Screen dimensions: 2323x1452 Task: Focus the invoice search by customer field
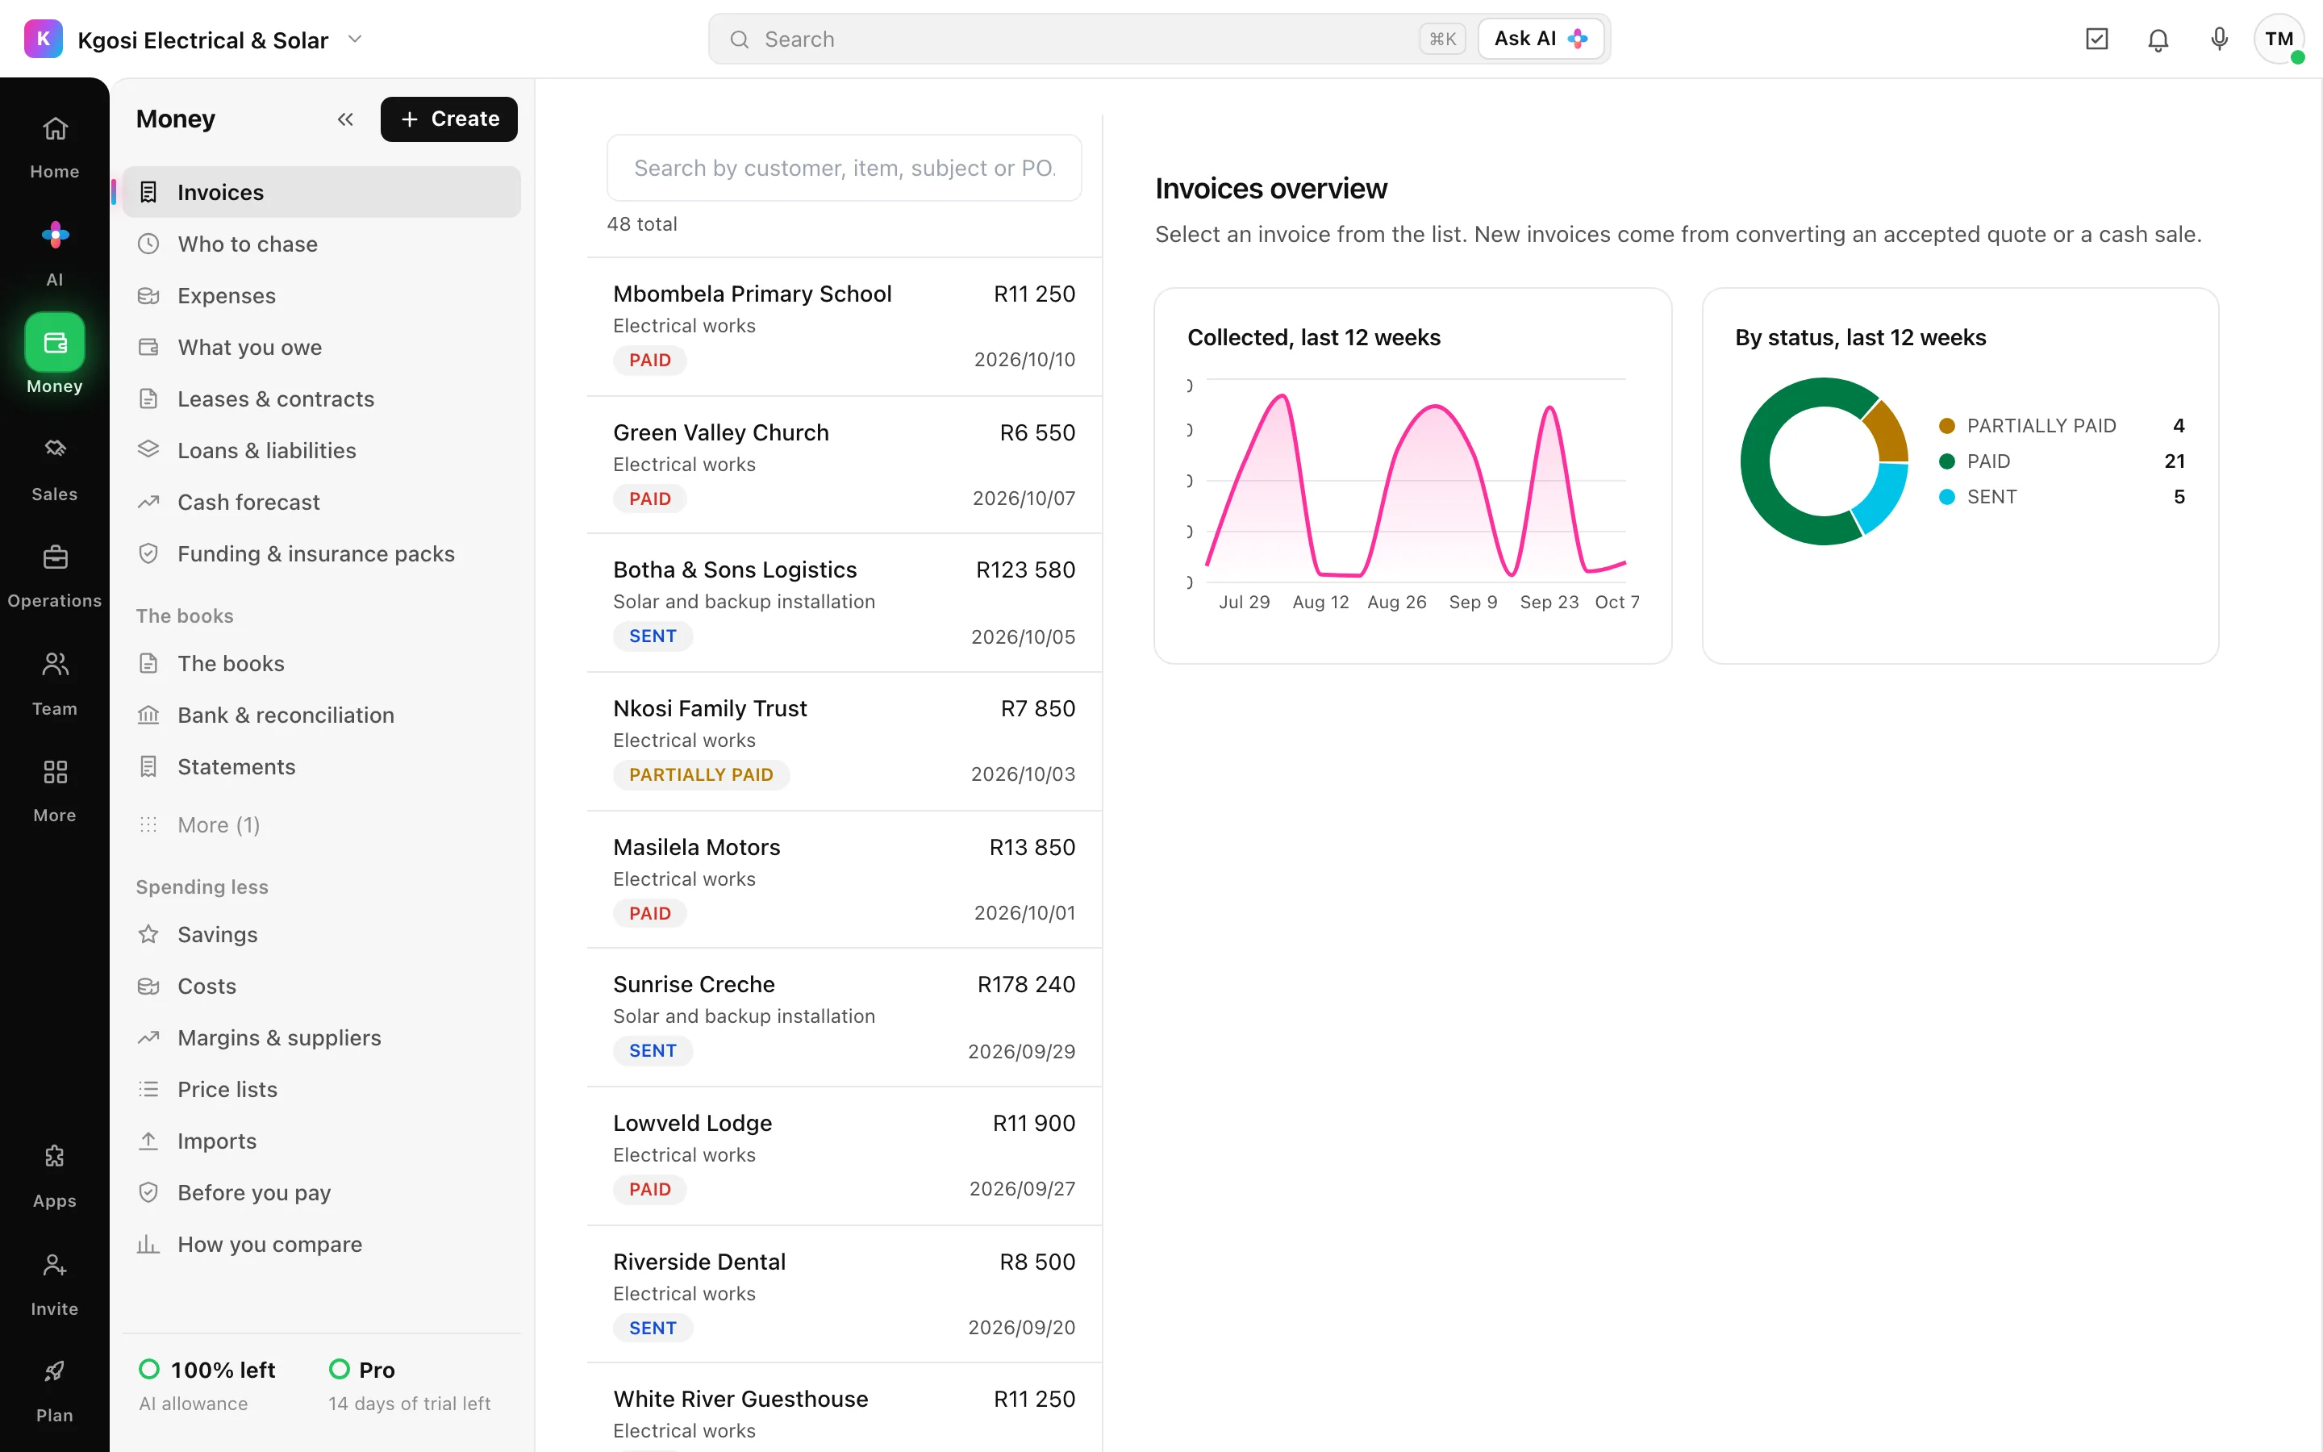tap(844, 168)
